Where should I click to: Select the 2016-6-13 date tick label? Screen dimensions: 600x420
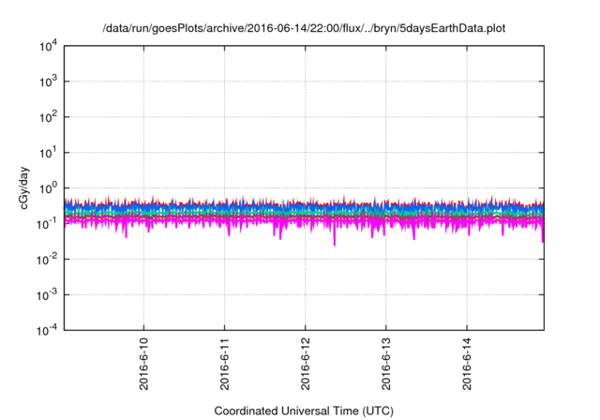click(386, 364)
